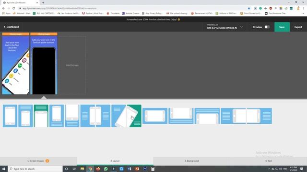Open the taskbar clock and date
The width and height of the screenshot is (307, 172).
coord(293,169)
